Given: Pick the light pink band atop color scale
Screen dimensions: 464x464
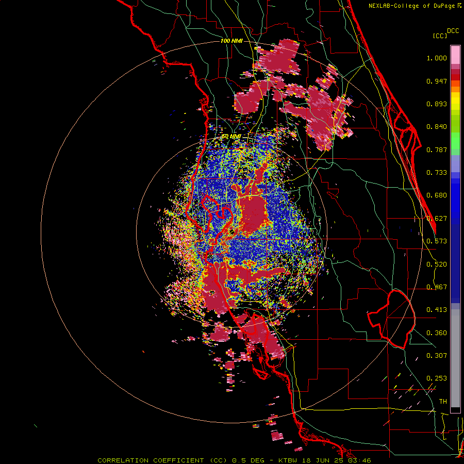Looking at the screenshot, I should (x=455, y=55).
